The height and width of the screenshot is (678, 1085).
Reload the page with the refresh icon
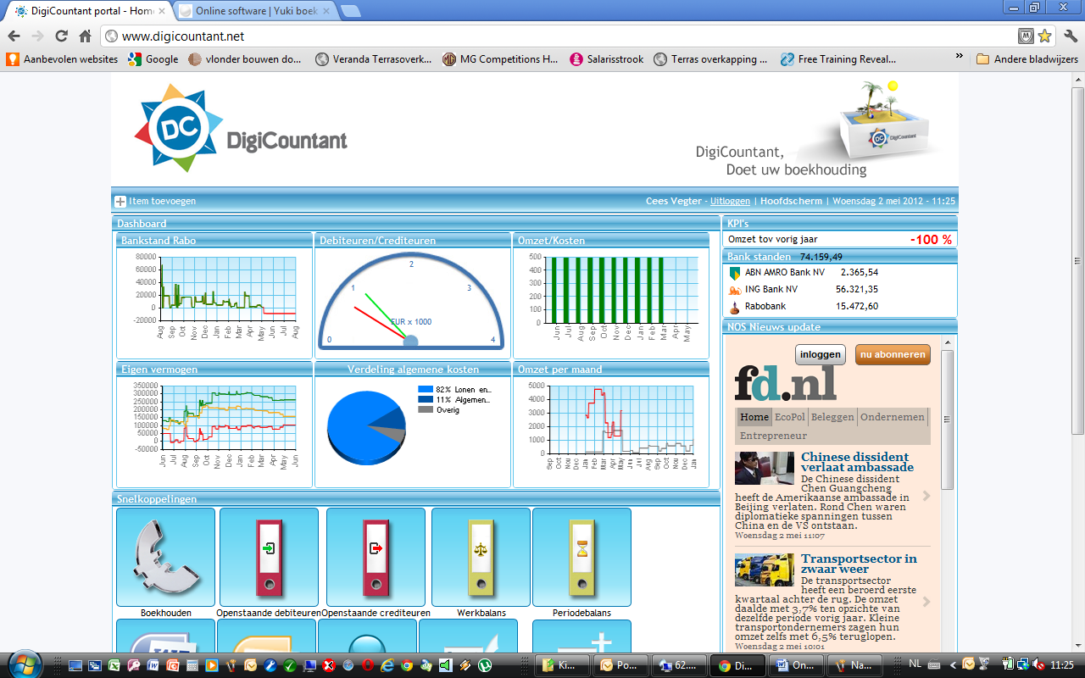[61, 36]
